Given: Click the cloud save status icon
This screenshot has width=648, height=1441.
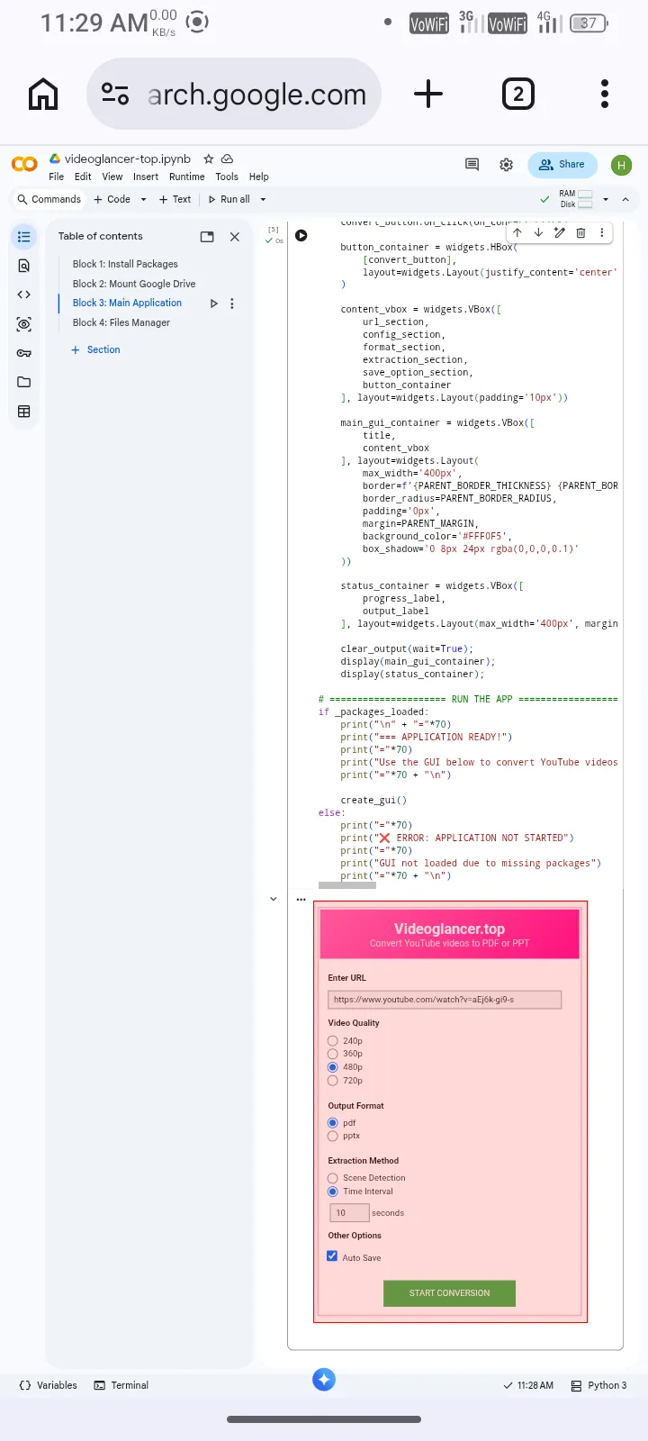Looking at the screenshot, I should [x=228, y=159].
